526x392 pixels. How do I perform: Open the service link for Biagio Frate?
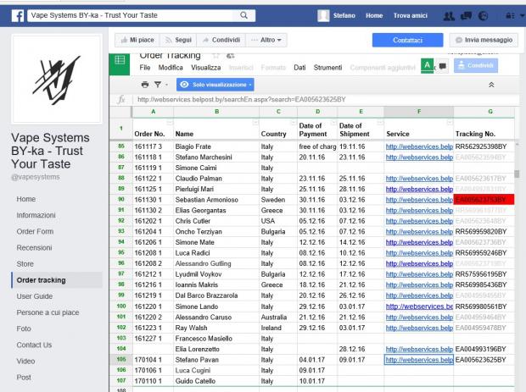click(x=419, y=146)
